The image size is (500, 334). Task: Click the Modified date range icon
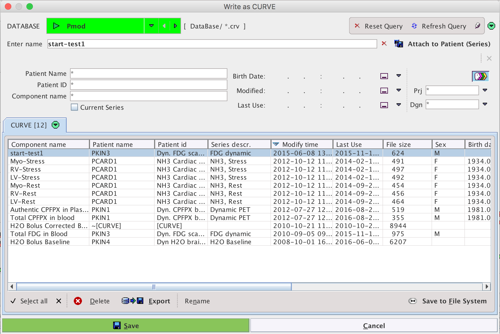tap(384, 91)
